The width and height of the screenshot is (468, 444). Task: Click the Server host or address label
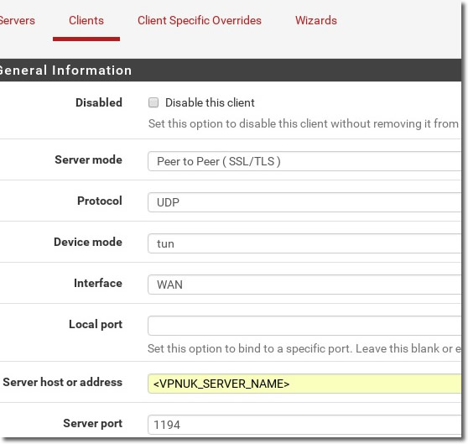(x=63, y=382)
